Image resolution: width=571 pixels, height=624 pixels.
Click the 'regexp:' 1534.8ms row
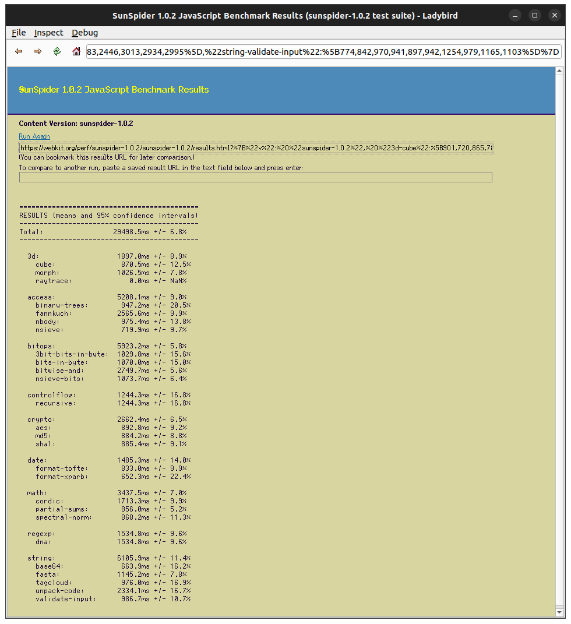point(107,534)
